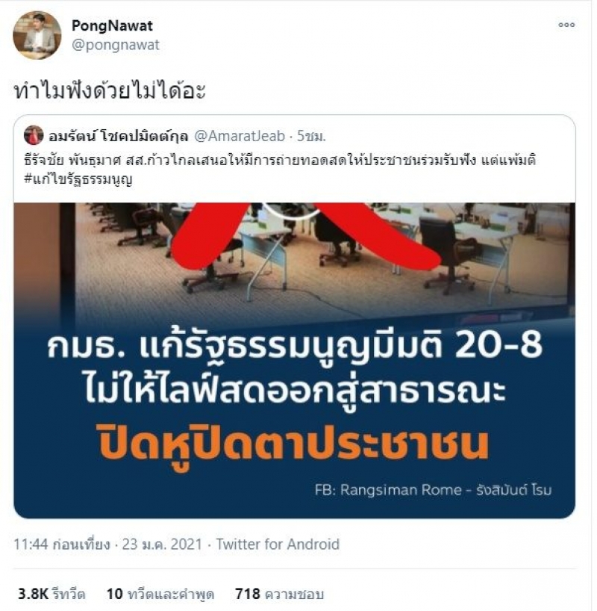597x611 pixels.
Task: Click the Twitter for Android source label
Action: coord(278,545)
